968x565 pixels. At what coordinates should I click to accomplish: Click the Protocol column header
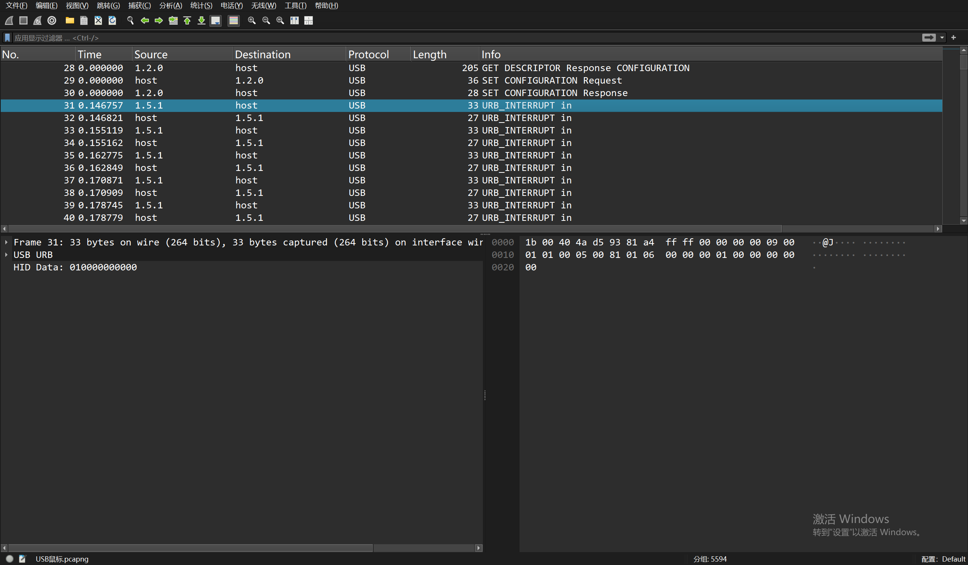[x=368, y=54]
